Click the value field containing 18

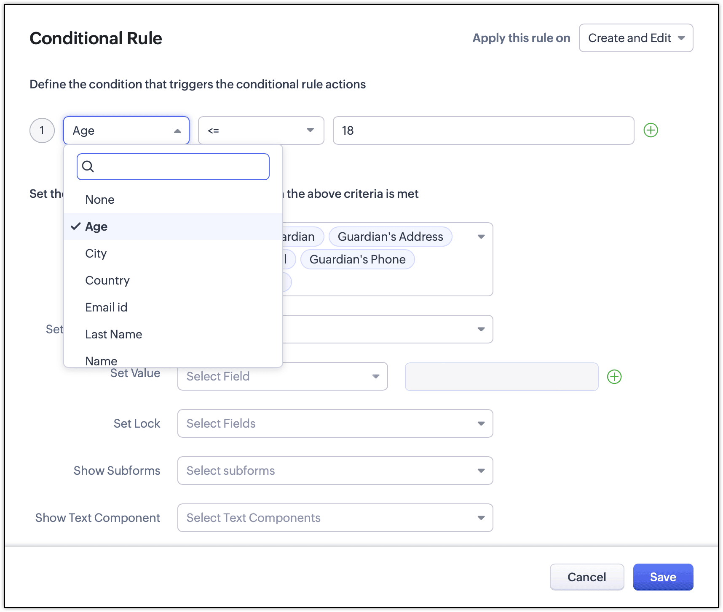coord(483,130)
